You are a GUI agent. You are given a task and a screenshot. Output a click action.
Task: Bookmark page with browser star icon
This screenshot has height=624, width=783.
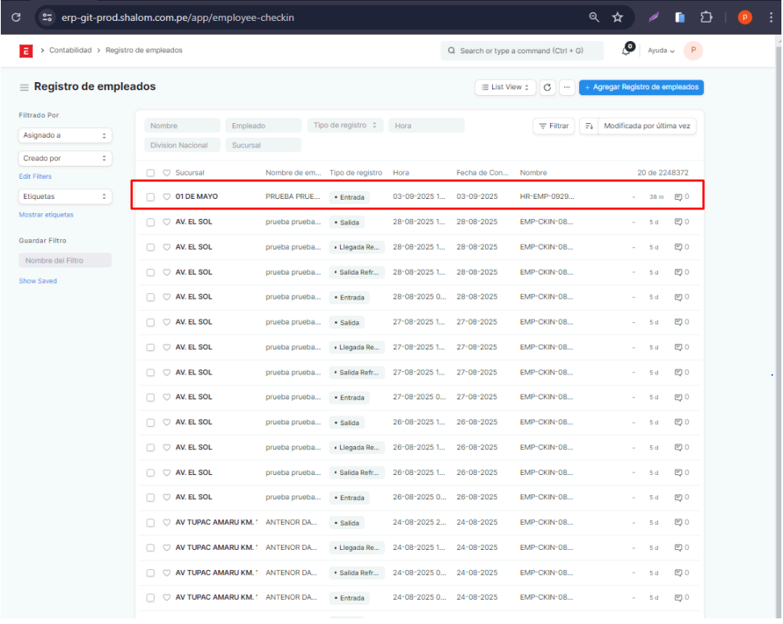click(x=618, y=17)
